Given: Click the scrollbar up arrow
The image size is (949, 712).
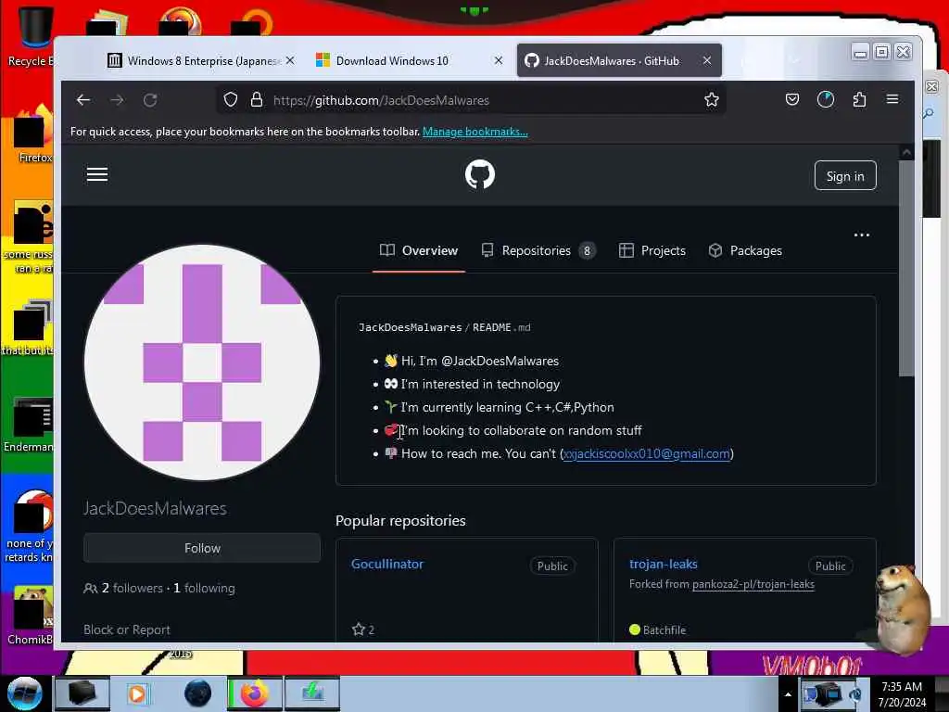Looking at the screenshot, I should [906, 153].
